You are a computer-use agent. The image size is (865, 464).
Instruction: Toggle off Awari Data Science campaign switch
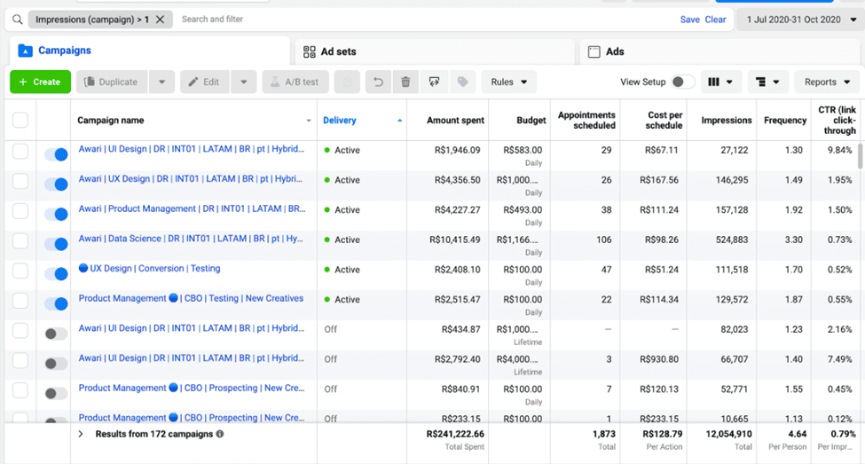pos(56,244)
